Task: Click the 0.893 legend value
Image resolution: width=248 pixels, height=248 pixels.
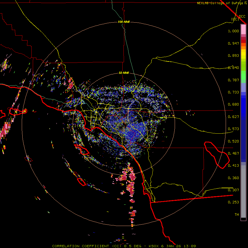Action: click(x=233, y=55)
